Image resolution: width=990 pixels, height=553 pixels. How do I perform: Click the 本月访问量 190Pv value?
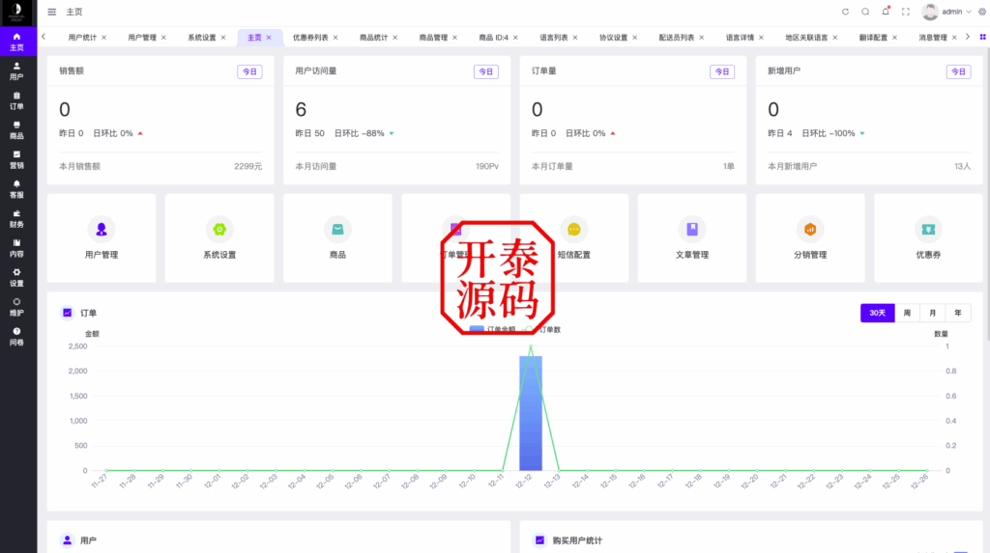coord(487,166)
